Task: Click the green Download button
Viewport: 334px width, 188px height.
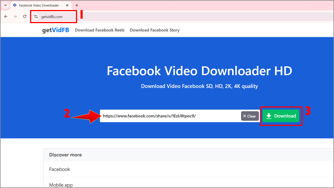Action: click(281, 116)
